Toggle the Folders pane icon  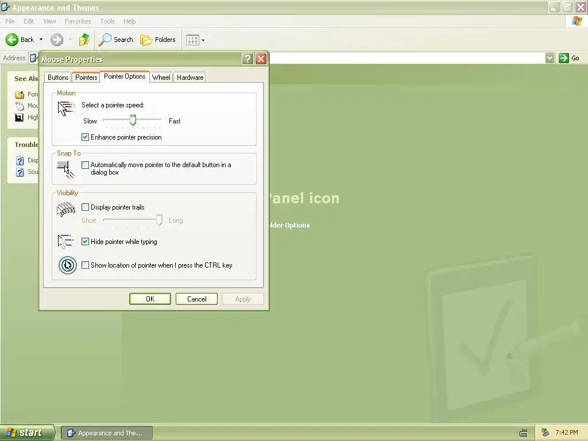coord(146,40)
